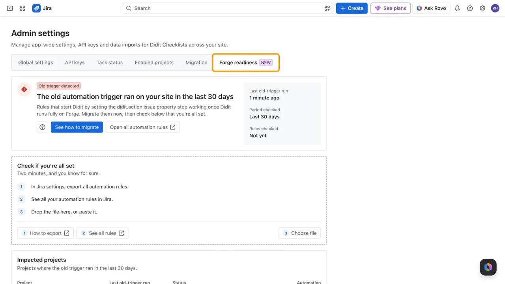Screen dimensions: 505x284
Task: Click step 'Drop the file here, or paste it.'
Action: click(x=64, y=212)
